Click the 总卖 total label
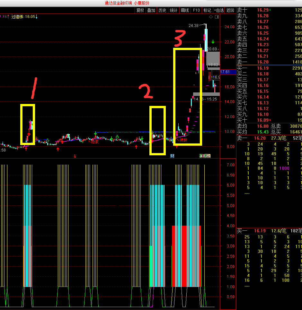 coord(276,126)
